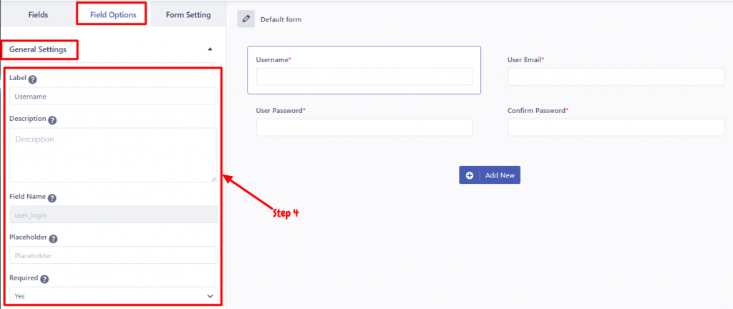The height and width of the screenshot is (309, 733).
Task: Click the General Settings heading
Action: [x=38, y=49]
